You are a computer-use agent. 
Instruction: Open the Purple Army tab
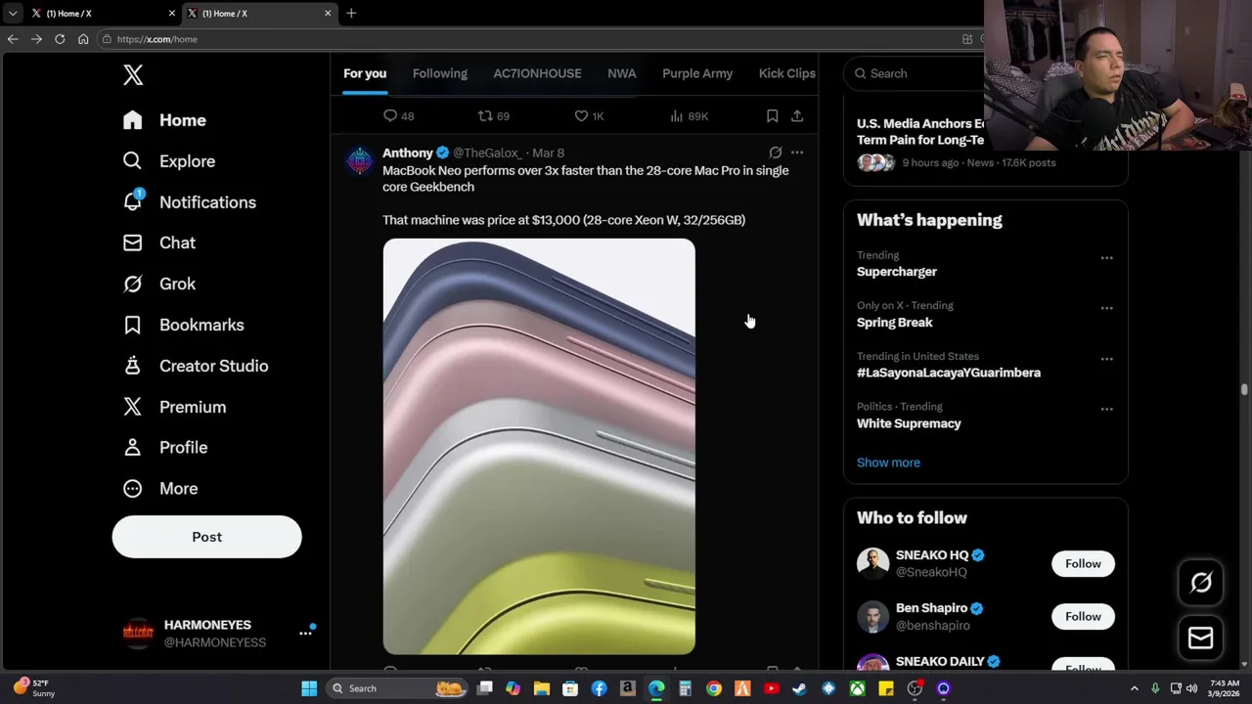[697, 73]
